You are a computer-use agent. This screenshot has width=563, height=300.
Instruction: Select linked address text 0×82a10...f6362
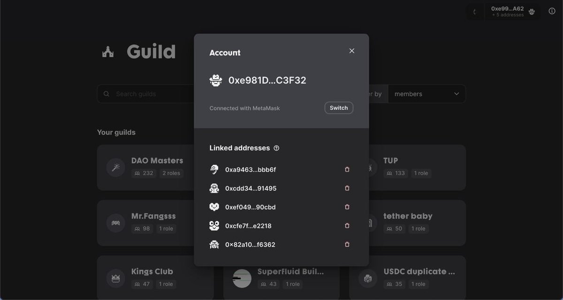pyautogui.click(x=250, y=245)
